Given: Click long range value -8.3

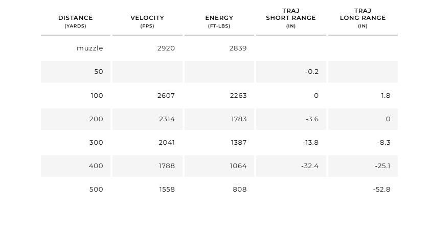Looking at the screenshot, I should (384, 143).
